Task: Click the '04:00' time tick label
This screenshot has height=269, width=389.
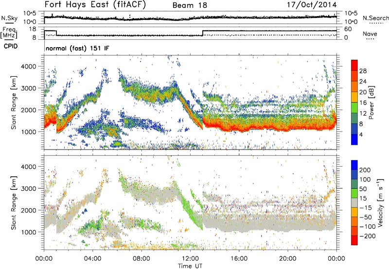Action: (x=93, y=259)
